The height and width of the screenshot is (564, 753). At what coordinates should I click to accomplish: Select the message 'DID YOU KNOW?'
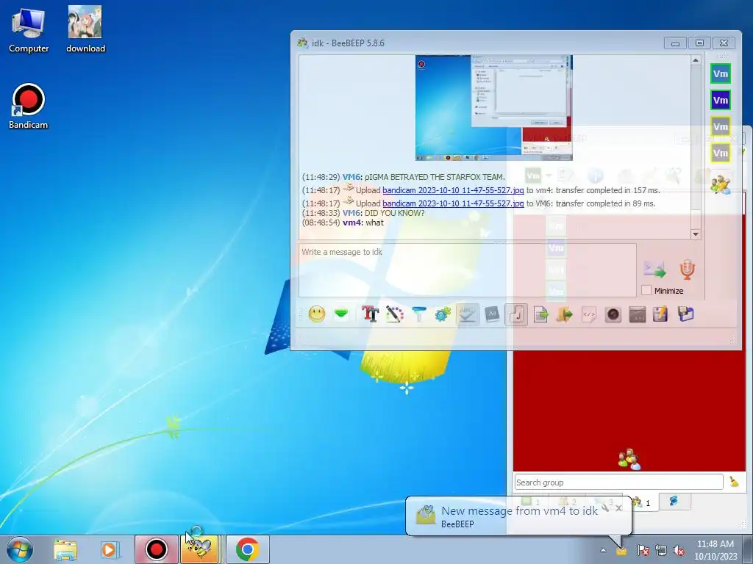click(394, 213)
